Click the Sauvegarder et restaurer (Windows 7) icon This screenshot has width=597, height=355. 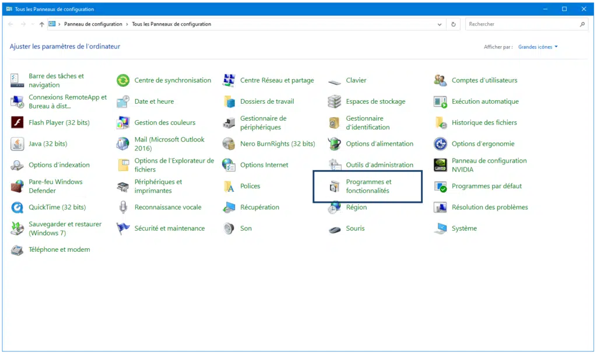click(x=17, y=229)
